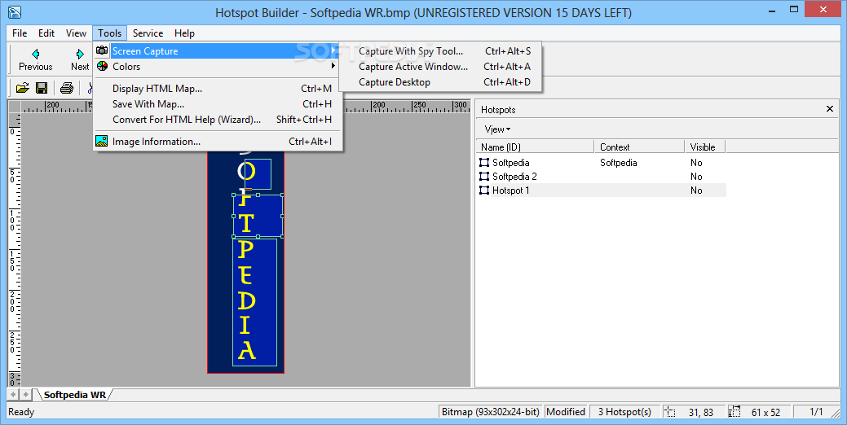Viewport: 847px width, 425px height.
Task: Select Screen Capture menu item
Action: tap(218, 50)
